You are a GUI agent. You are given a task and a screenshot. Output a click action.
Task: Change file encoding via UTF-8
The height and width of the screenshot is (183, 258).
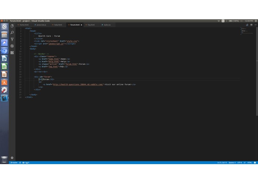(239, 163)
